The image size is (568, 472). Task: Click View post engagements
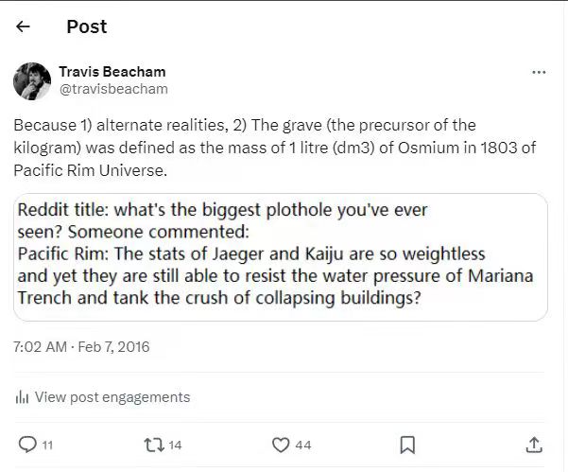[112, 397]
